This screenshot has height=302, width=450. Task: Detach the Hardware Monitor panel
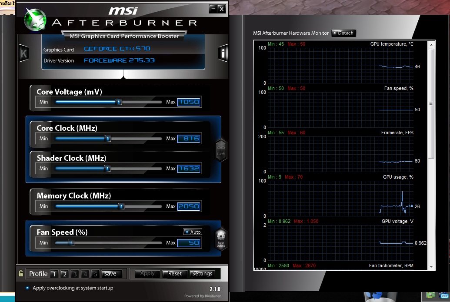343,33
